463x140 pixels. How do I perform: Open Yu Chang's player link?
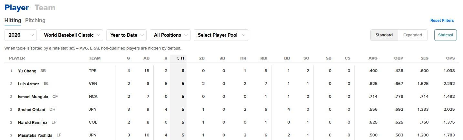[x=27, y=71]
